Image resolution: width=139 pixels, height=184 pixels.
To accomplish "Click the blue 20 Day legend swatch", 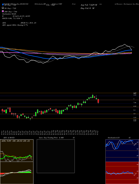I will point(3,5).
